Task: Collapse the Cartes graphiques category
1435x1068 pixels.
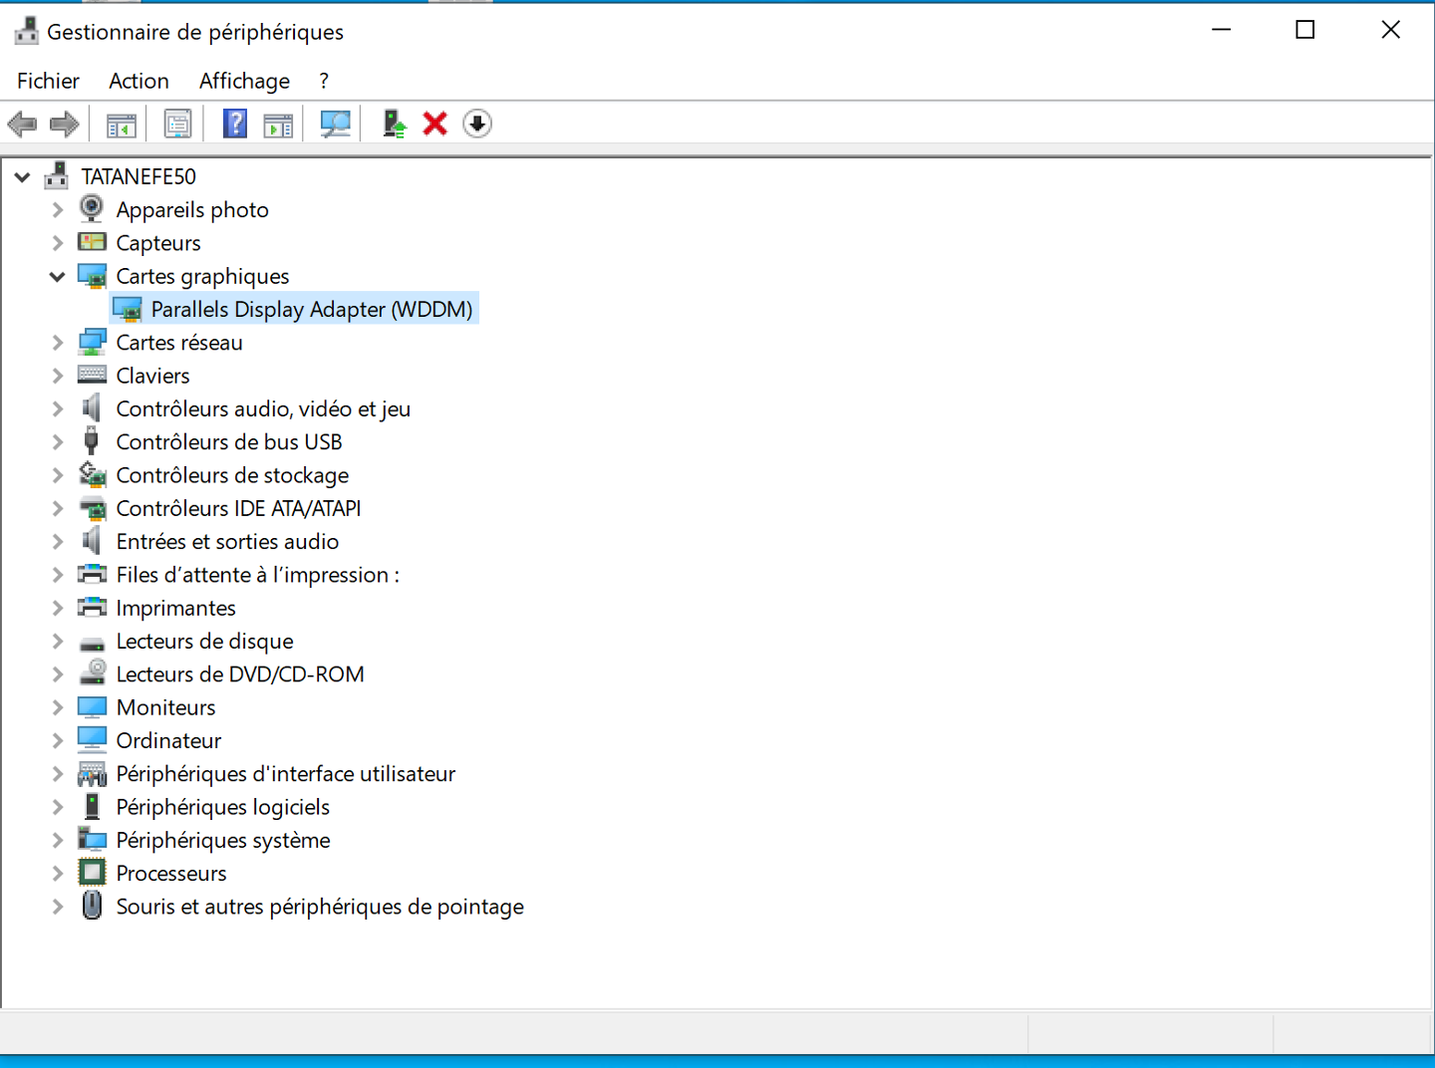Action: click(x=58, y=277)
